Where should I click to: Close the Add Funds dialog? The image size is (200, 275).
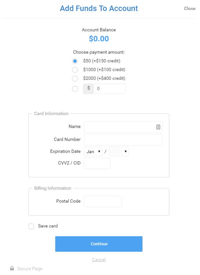coord(190,8)
